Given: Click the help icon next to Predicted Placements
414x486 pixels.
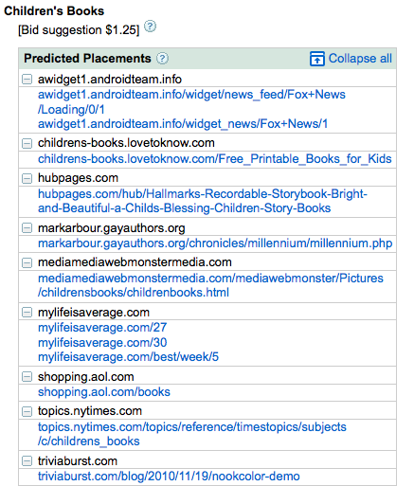Looking at the screenshot, I should [x=162, y=59].
